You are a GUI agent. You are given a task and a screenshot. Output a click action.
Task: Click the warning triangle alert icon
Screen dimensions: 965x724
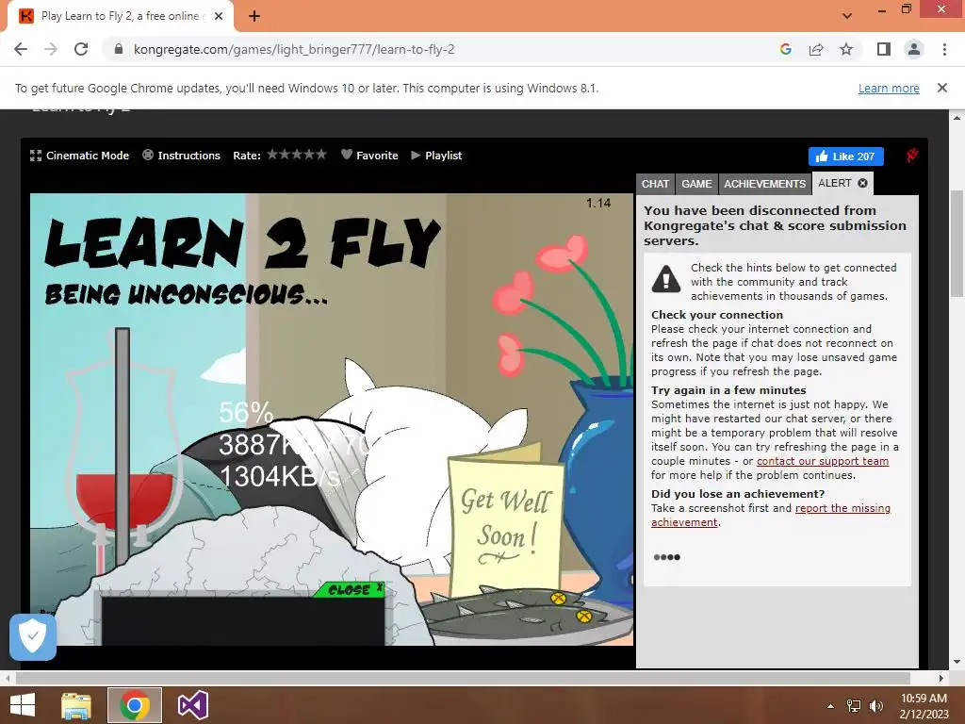point(666,278)
